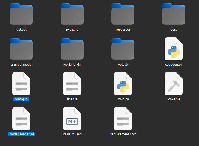Click the working_dir folder icon
Image resolution: width=199 pixels, height=146 pixels.
pos(72,49)
